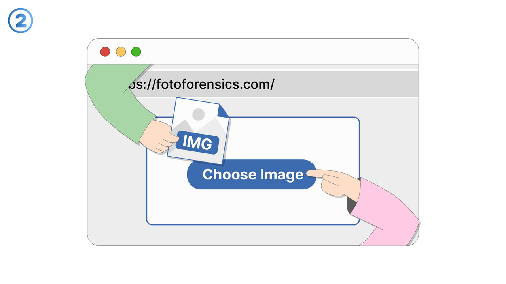Click the yellow minimize dot

121,52
